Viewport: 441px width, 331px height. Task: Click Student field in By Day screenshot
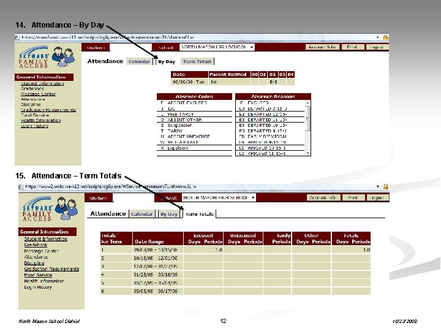(130, 47)
